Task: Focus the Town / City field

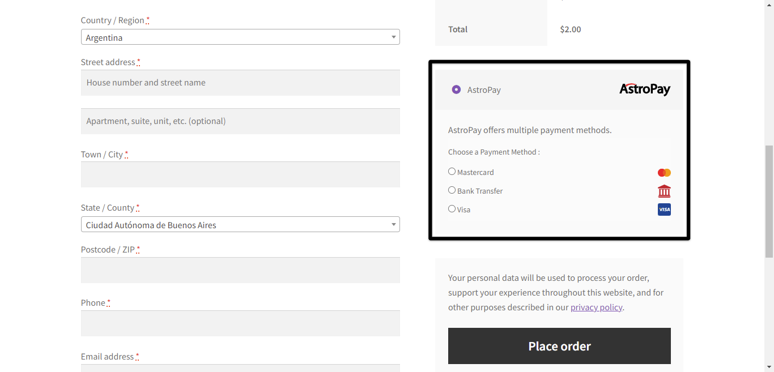Action: pyautogui.click(x=240, y=174)
